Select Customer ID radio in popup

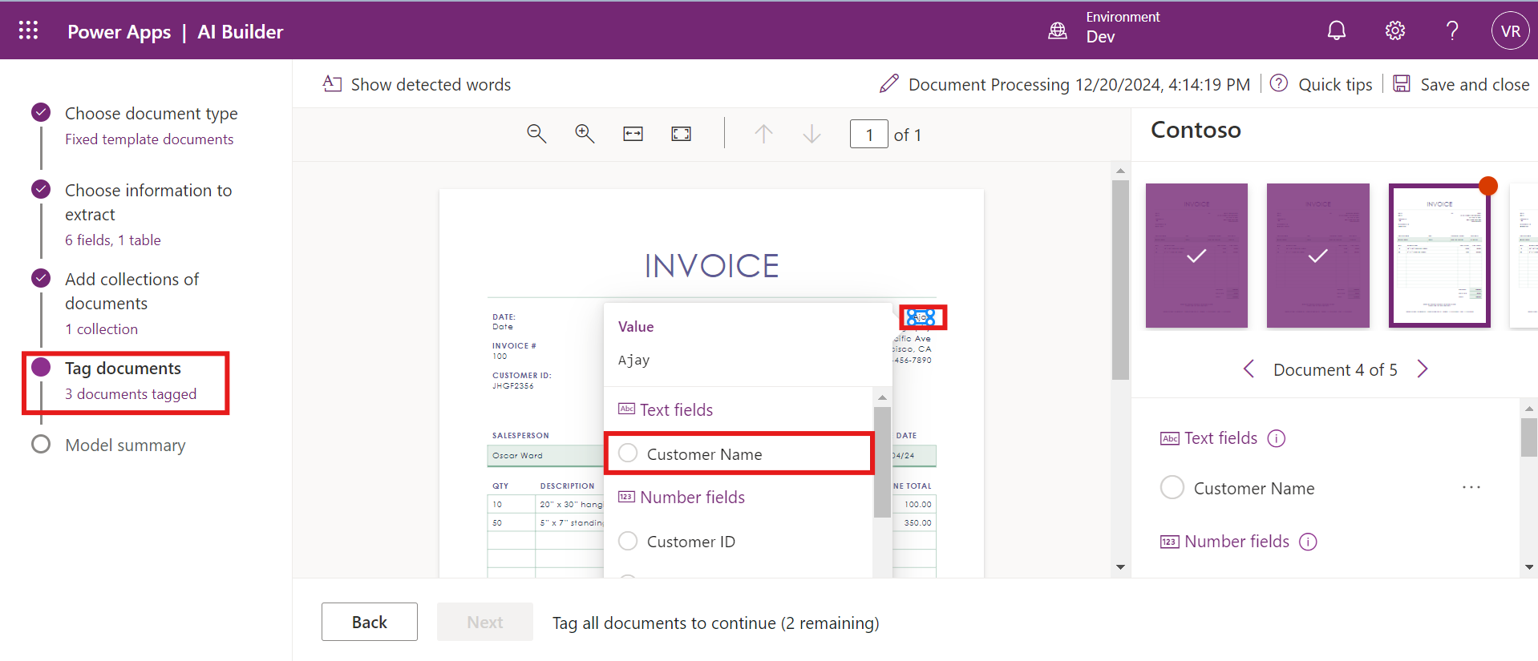click(628, 542)
